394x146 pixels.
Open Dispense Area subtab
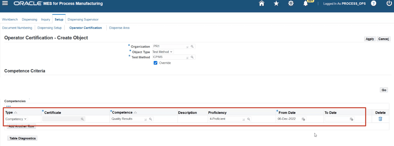click(x=119, y=28)
